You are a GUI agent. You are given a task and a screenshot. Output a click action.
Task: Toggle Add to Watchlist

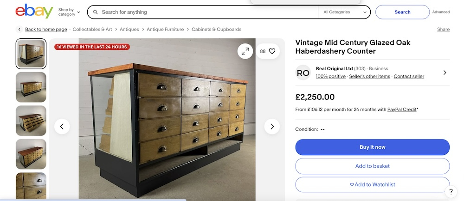click(372, 184)
